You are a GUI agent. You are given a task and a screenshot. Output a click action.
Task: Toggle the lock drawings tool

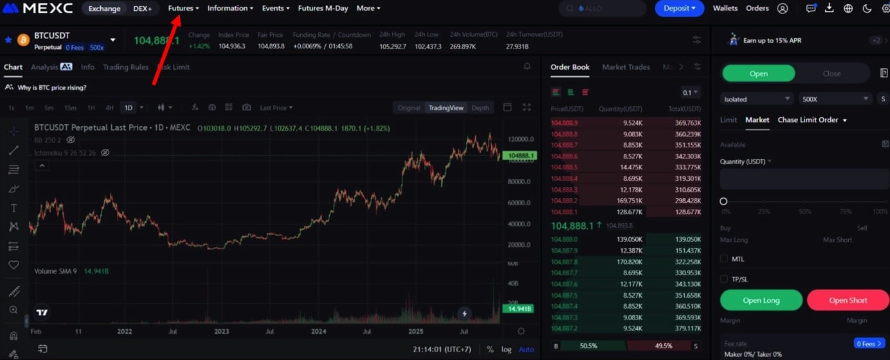13,354
